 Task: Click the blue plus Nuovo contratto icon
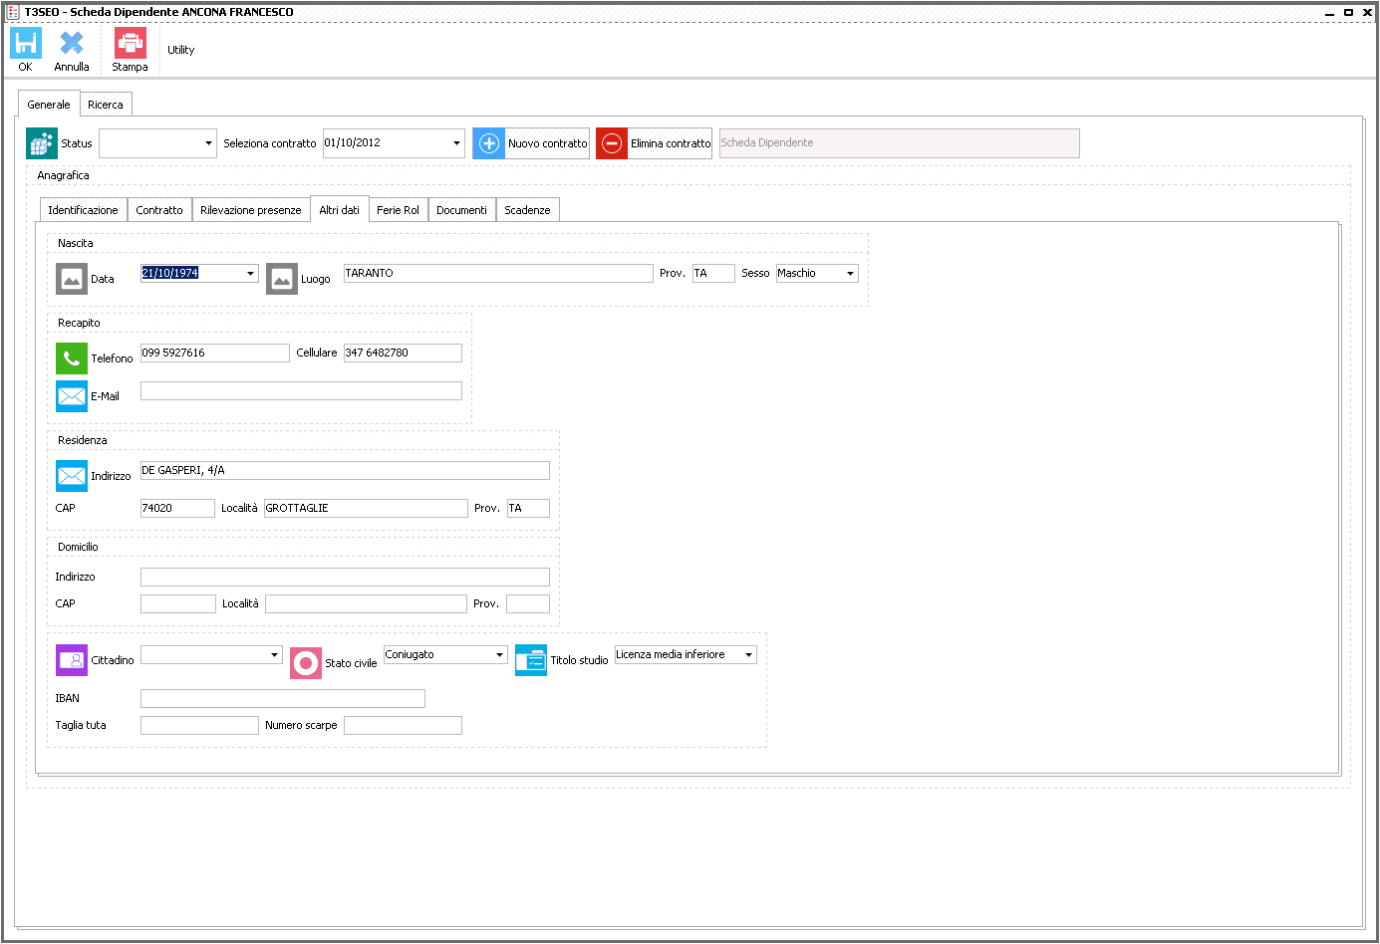[489, 143]
